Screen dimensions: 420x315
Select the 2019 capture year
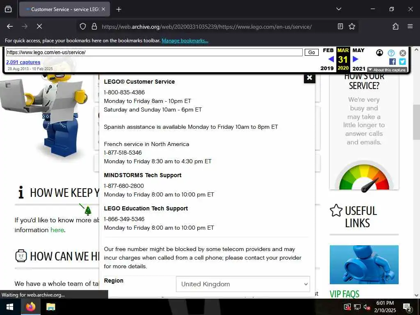[x=327, y=68]
